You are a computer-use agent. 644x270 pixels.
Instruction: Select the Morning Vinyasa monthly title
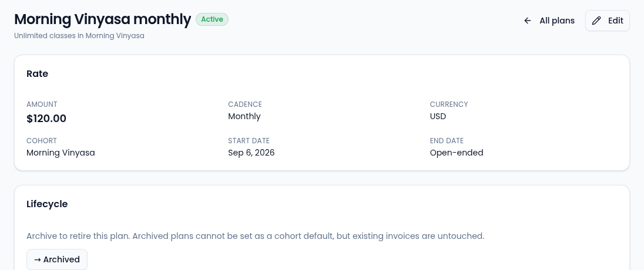tap(103, 19)
